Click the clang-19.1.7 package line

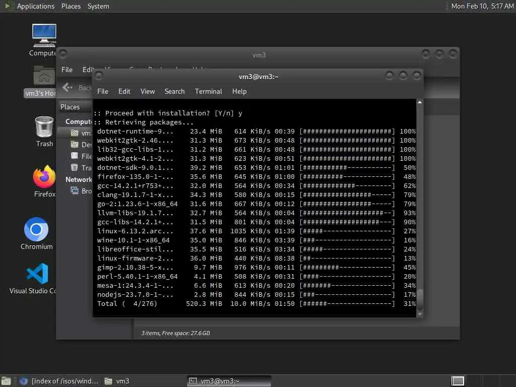pyautogui.click(x=256, y=195)
